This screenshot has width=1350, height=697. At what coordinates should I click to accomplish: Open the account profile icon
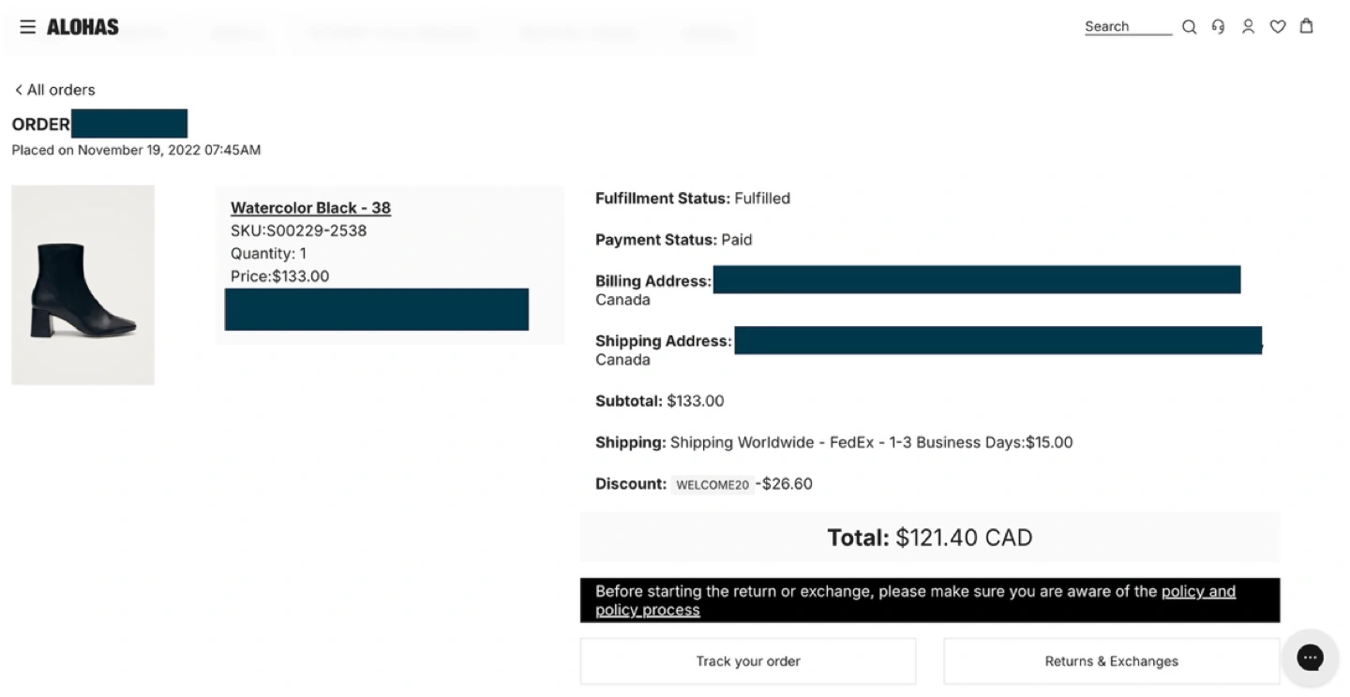[x=1248, y=27]
